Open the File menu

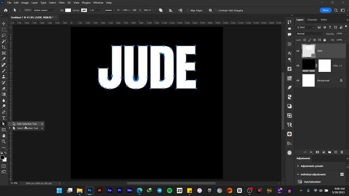[9, 3]
